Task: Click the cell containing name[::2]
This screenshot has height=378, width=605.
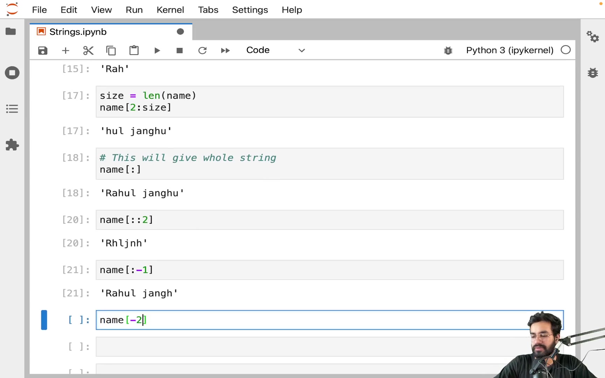Action: tap(329, 220)
